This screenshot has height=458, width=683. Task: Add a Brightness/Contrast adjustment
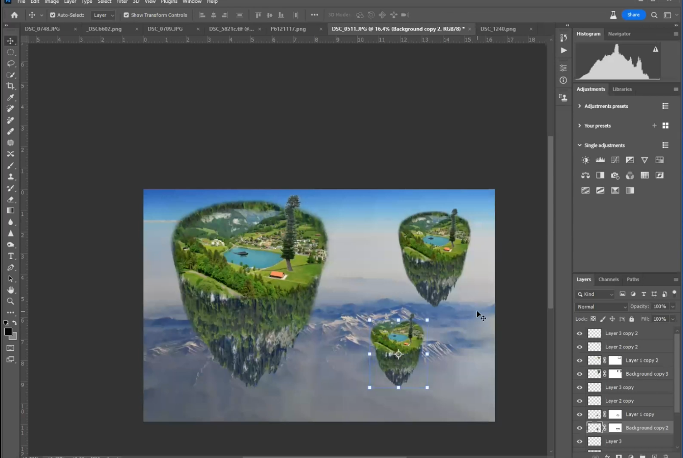[x=585, y=160]
